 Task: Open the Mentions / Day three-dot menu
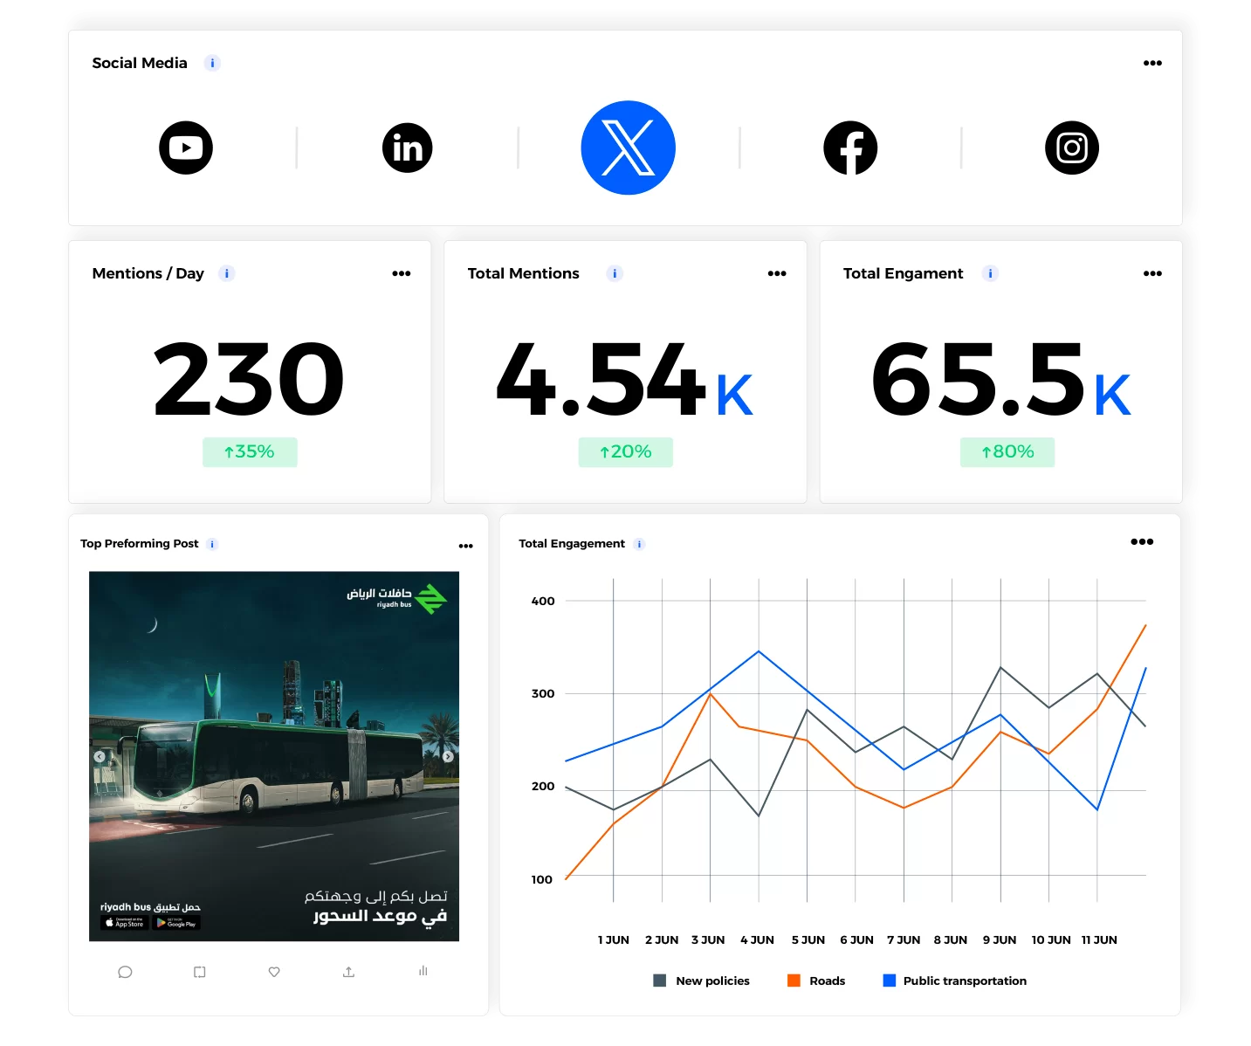[401, 273]
